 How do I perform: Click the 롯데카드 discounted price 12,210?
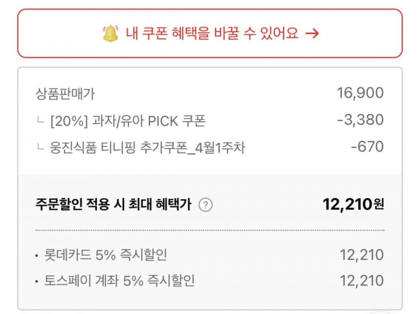point(362,255)
